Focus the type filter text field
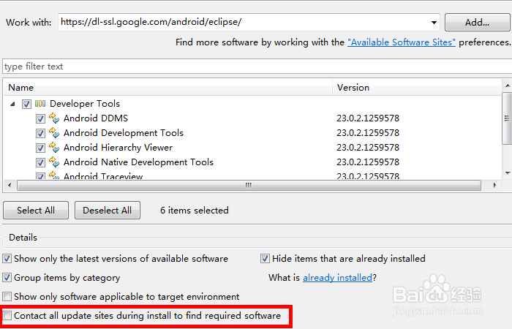The height and width of the screenshot is (329, 512). click(x=256, y=67)
